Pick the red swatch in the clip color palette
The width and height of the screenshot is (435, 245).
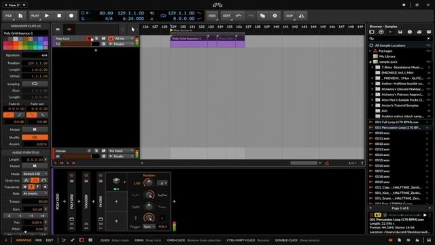click(x=11, y=44)
